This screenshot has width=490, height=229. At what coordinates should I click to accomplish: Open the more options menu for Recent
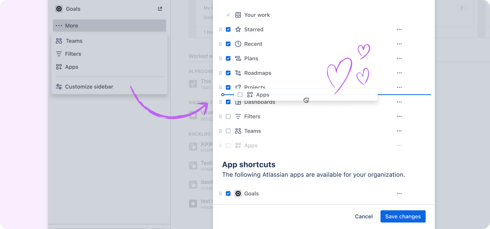tap(399, 44)
